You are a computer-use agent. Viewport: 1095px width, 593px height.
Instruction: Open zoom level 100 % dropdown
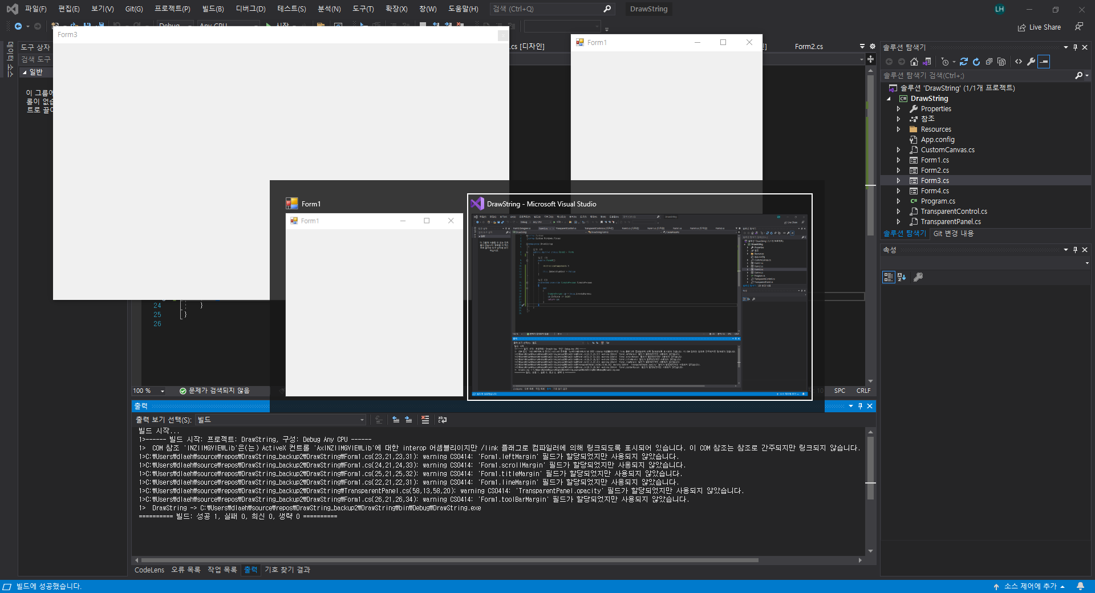tap(163, 391)
